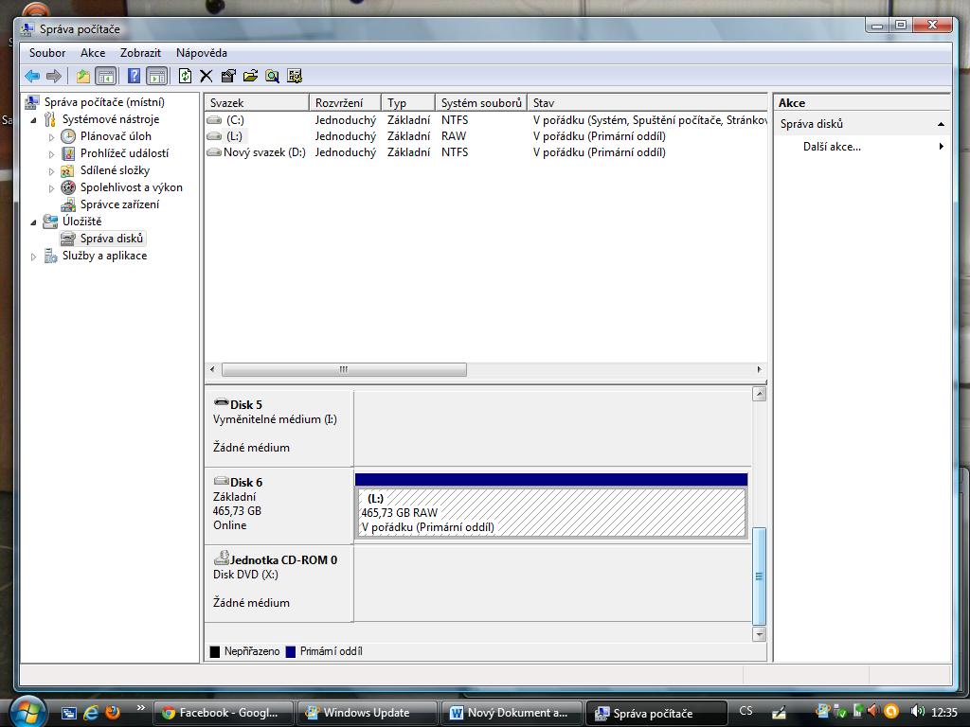
Task: Toggle the console tree show/hide toolbar button
Action: (x=106, y=77)
